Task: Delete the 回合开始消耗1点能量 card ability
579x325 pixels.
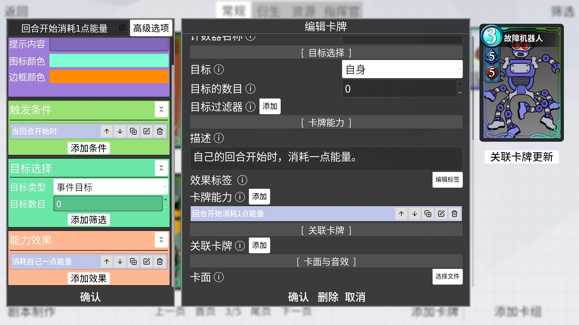Action: (454, 214)
